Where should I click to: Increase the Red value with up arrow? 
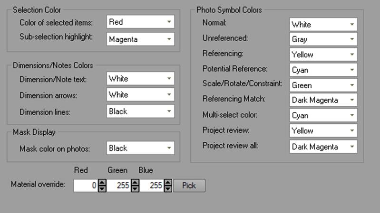[102, 183]
